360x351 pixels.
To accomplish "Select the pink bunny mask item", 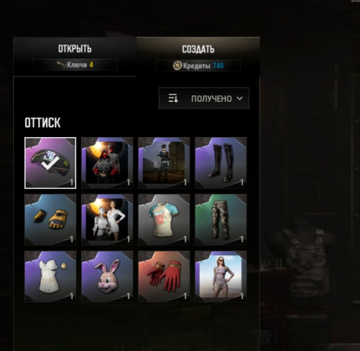I will click(107, 276).
